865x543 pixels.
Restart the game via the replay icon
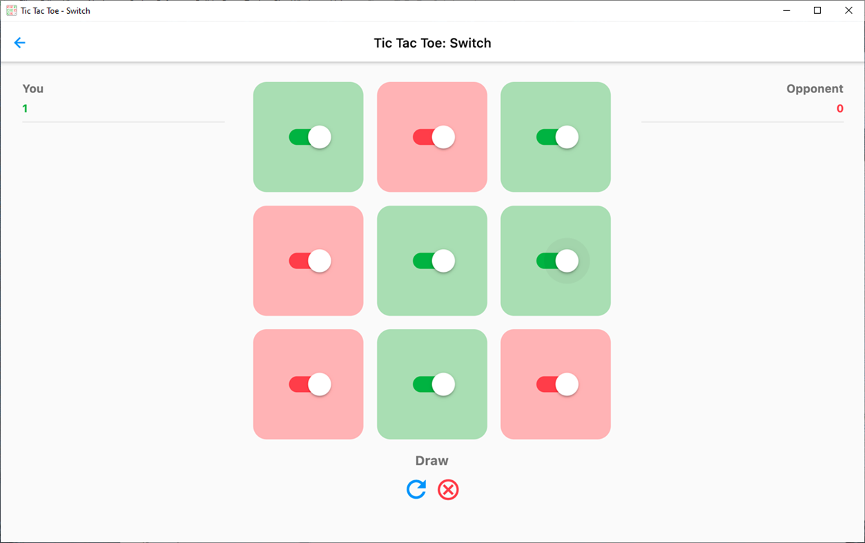(416, 490)
